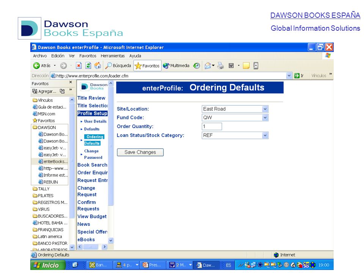Open the Title Review link

coord(91,98)
